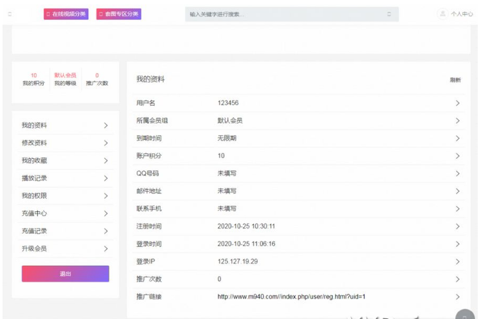The width and height of the screenshot is (479, 319).
Task: Expand the chevron beside sidebar 充值记录
Action: [x=106, y=231]
